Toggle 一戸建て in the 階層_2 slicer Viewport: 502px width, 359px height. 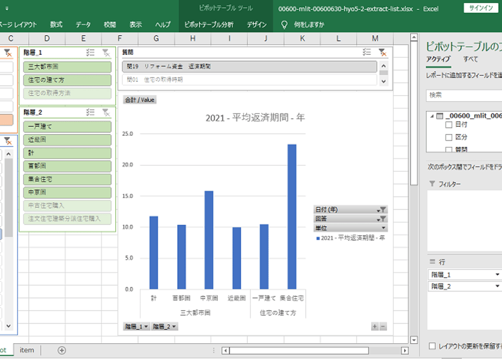pos(67,127)
